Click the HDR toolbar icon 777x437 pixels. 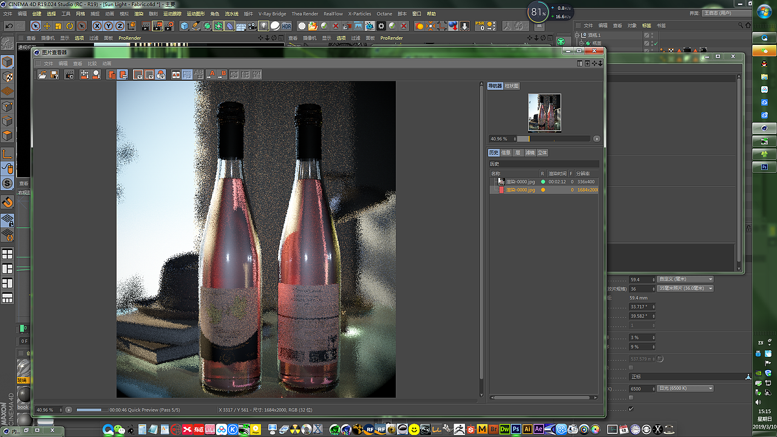286,25
